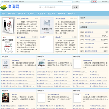Open the 用户注册 registration link
The image size is (109, 109).
tap(104, 2)
